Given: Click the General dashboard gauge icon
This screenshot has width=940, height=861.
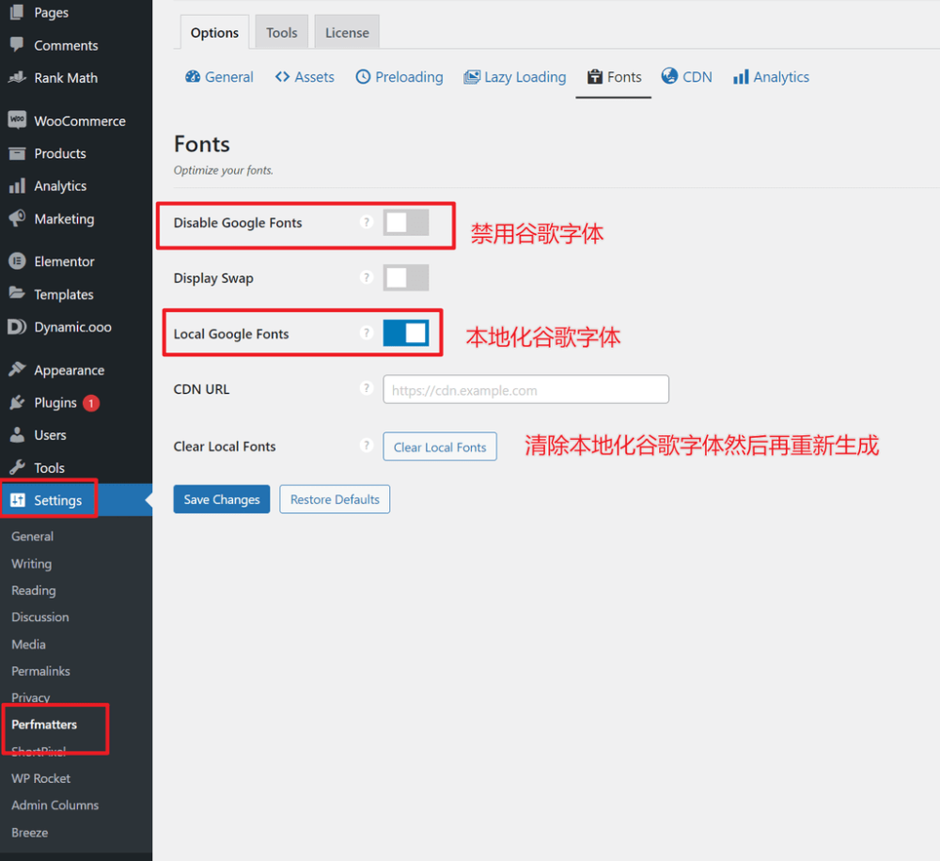Looking at the screenshot, I should [x=193, y=77].
